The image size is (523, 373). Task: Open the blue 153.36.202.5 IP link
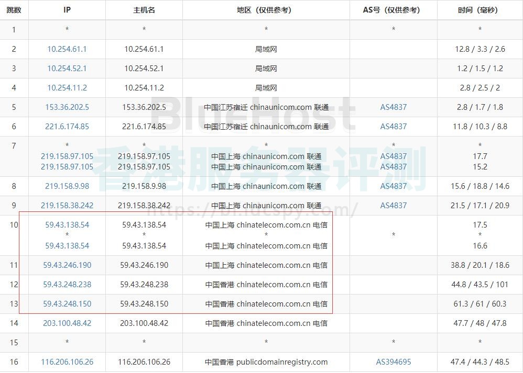pyautogui.click(x=67, y=107)
